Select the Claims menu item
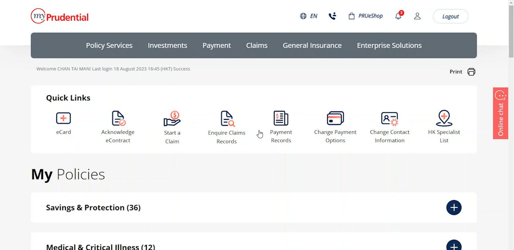 (x=257, y=45)
